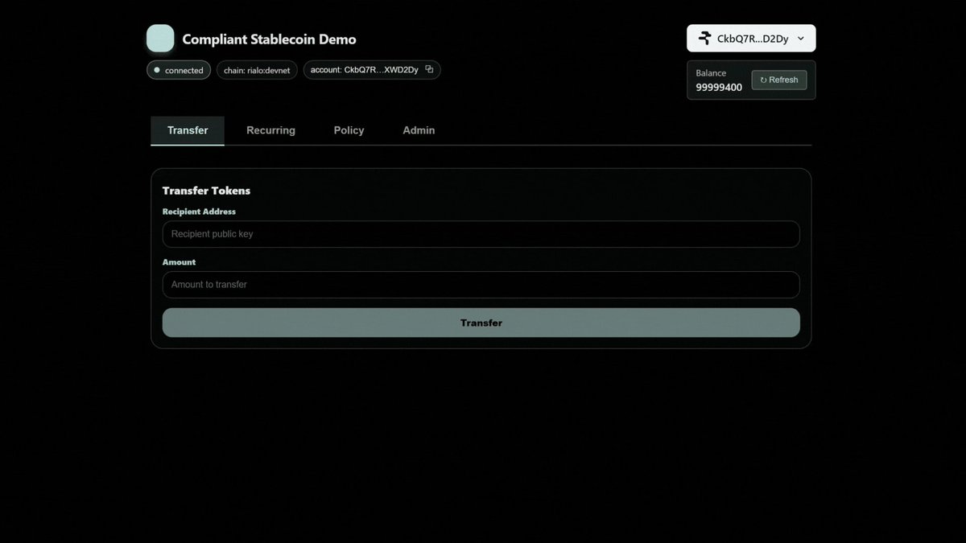Click the Recipient Address label
This screenshot has height=543, width=966.
(x=199, y=212)
